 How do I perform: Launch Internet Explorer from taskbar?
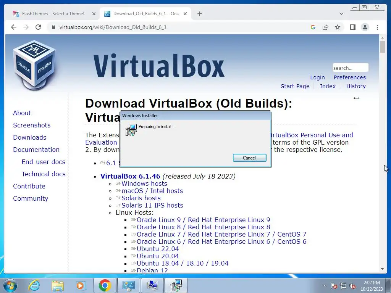pos(34,285)
